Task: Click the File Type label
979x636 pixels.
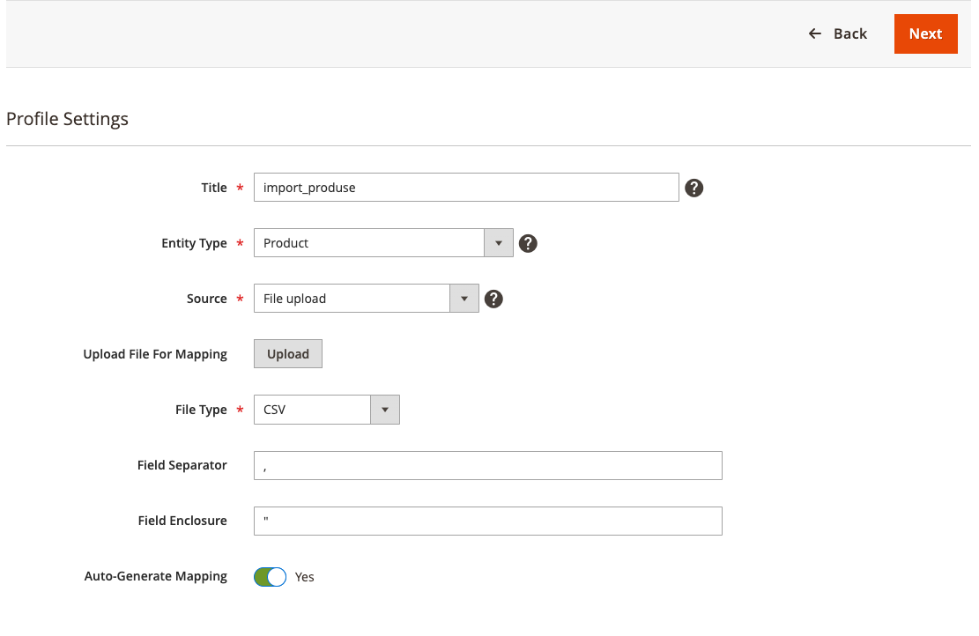Action: point(201,410)
